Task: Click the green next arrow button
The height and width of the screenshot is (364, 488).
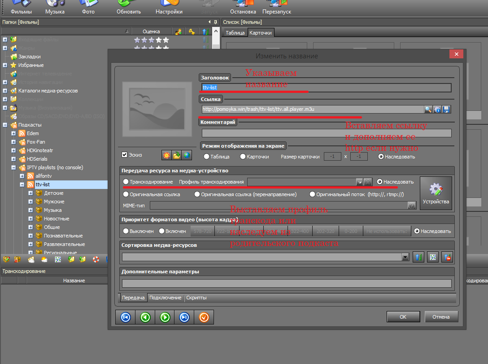Action: [x=165, y=317]
